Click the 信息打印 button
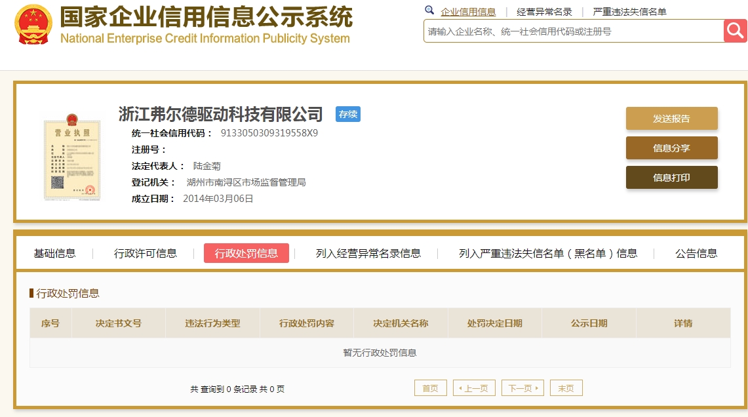The height and width of the screenshot is (417, 748). (x=672, y=178)
